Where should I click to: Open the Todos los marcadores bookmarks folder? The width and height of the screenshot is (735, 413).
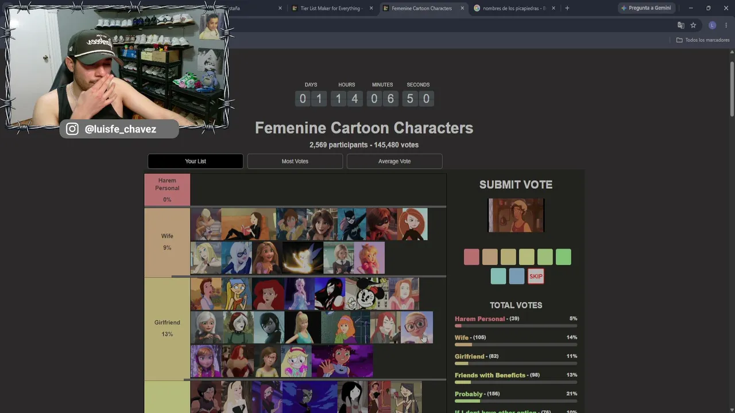[703, 40]
